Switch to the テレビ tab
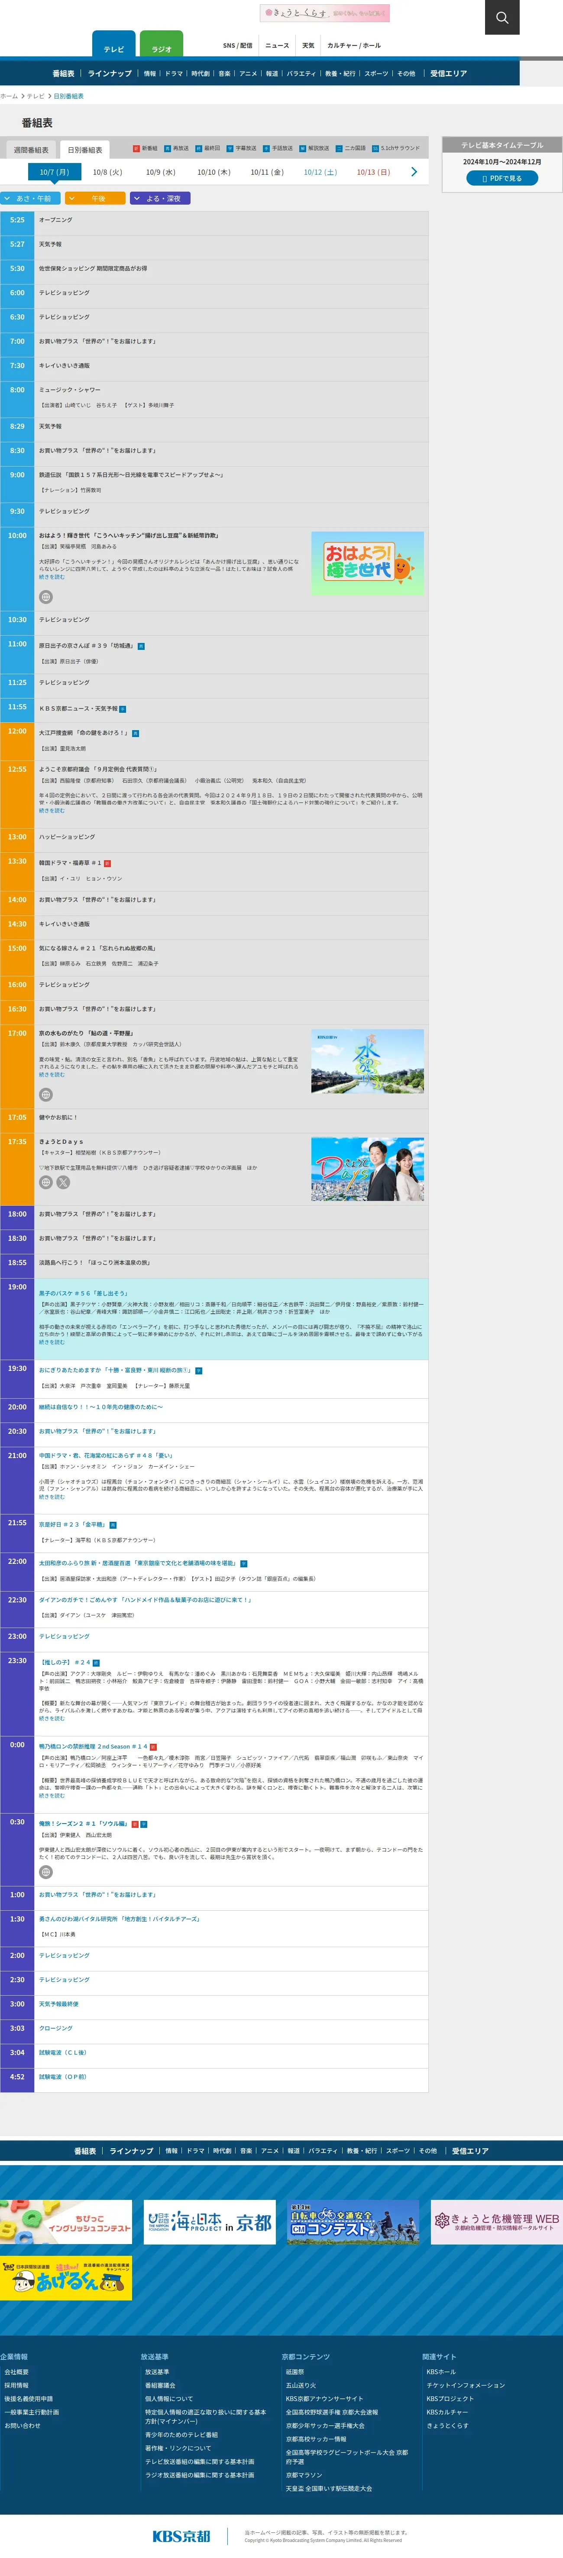The image size is (563, 2558). pyautogui.click(x=114, y=45)
